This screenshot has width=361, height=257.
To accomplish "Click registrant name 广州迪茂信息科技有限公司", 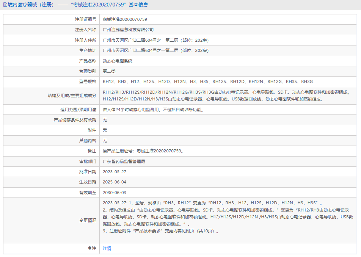I will click(128, 30).
